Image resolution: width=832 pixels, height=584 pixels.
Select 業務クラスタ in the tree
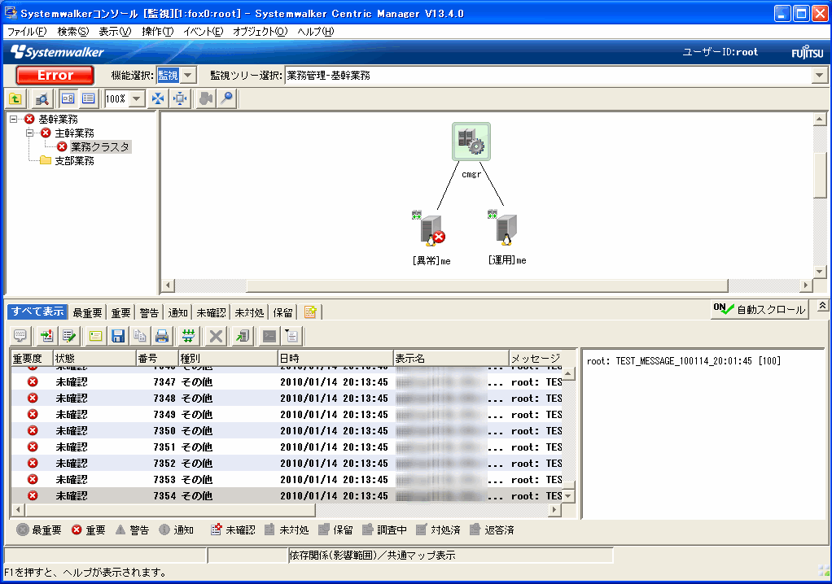click(x=100, y=146)
